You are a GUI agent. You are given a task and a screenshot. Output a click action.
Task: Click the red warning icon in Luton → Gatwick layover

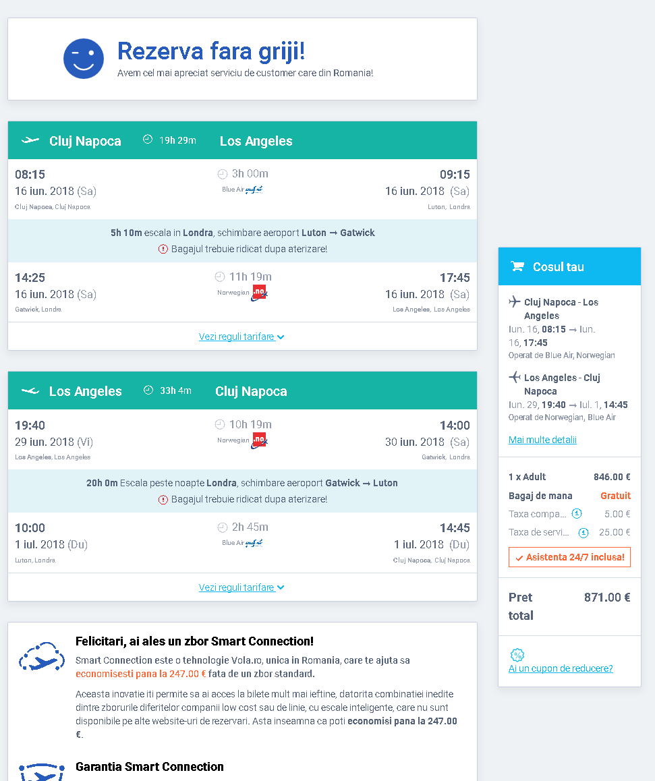tap(163, 249)
